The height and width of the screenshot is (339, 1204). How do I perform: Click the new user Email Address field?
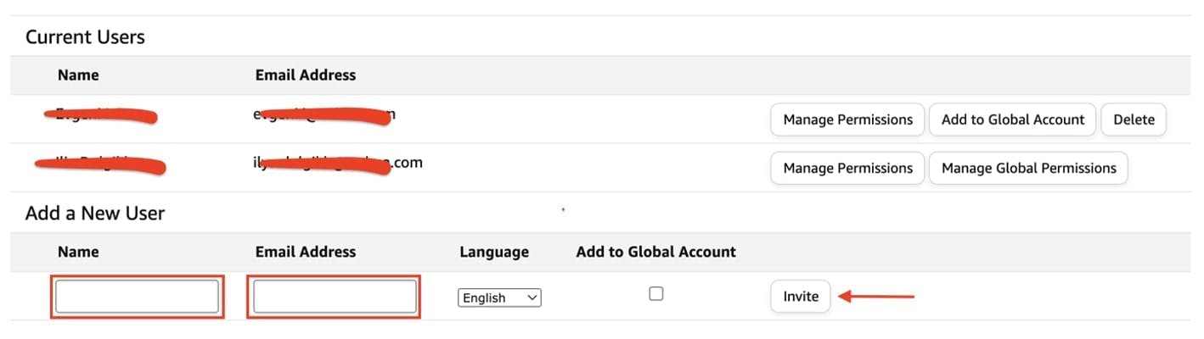click(335, 297)
